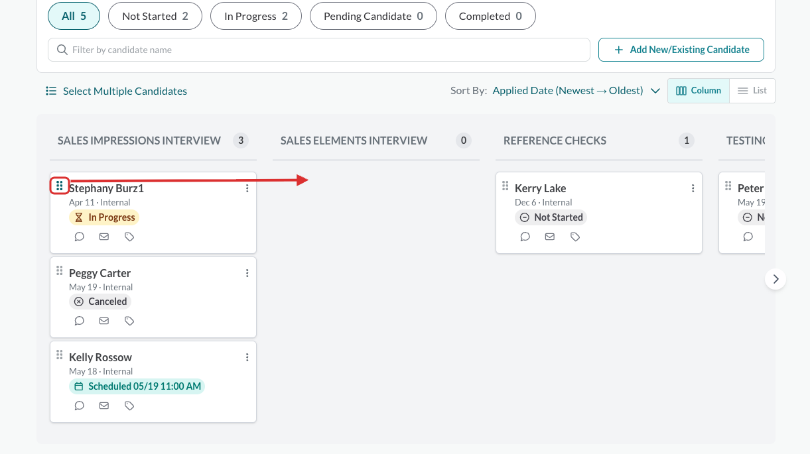Click Sales Impressions Interview column header
Viewport: 810px width, 454px height.
coord(139,141)
